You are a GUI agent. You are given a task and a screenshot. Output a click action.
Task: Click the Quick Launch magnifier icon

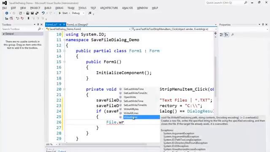pyautogui.click(x=246, y=3)
